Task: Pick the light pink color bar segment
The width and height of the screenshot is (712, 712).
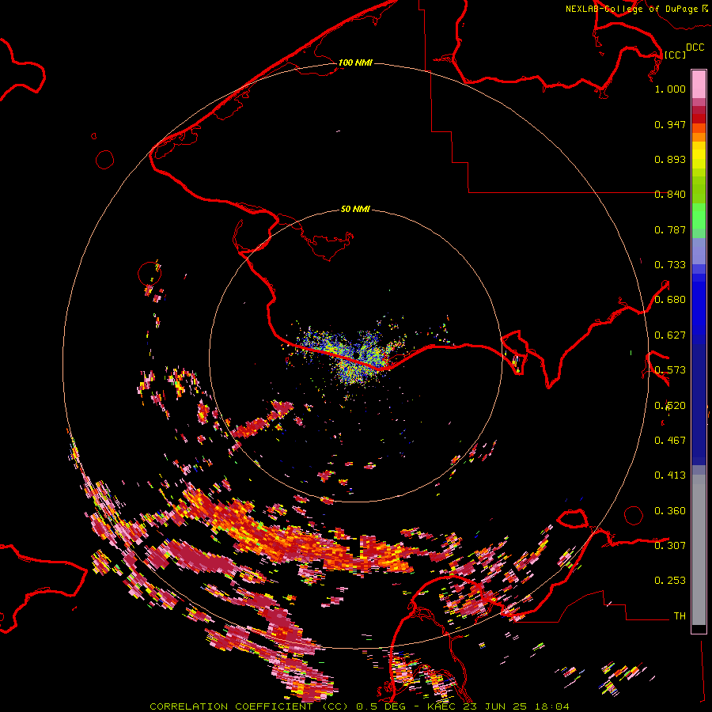Action: coord(699,84)
